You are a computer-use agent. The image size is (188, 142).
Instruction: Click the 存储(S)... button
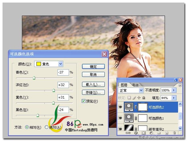click(93, 92)
